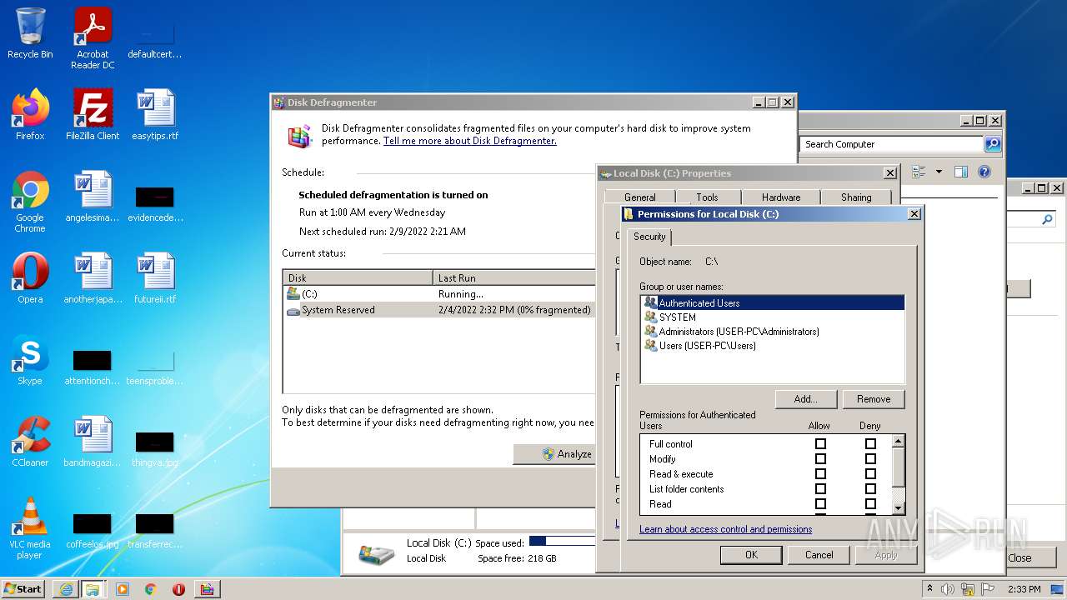
Task: Select the angelesima document icon
Action: (x=93, y=197)
